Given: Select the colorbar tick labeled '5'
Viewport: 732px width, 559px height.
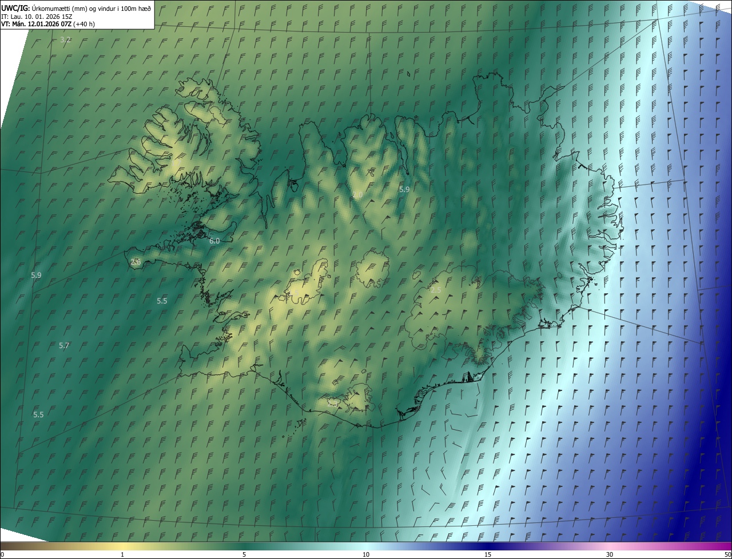Looking at the screenshot, I should click(244, 554).
